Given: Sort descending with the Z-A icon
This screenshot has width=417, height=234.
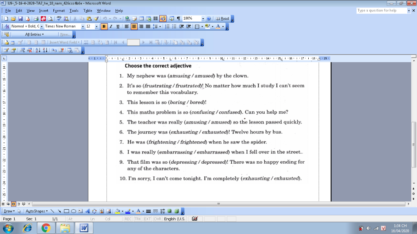Looking at the screenshot, I should (45, 50).
